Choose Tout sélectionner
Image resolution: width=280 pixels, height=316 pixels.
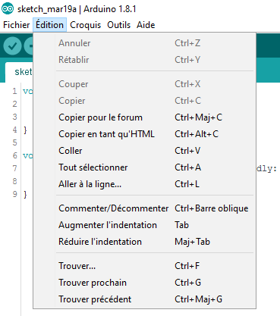tap(145, 167)
